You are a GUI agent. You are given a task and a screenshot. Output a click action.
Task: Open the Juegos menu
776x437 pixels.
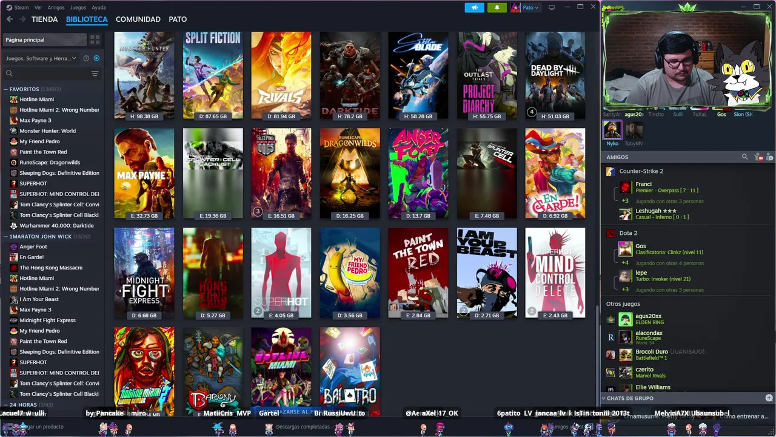78,7
